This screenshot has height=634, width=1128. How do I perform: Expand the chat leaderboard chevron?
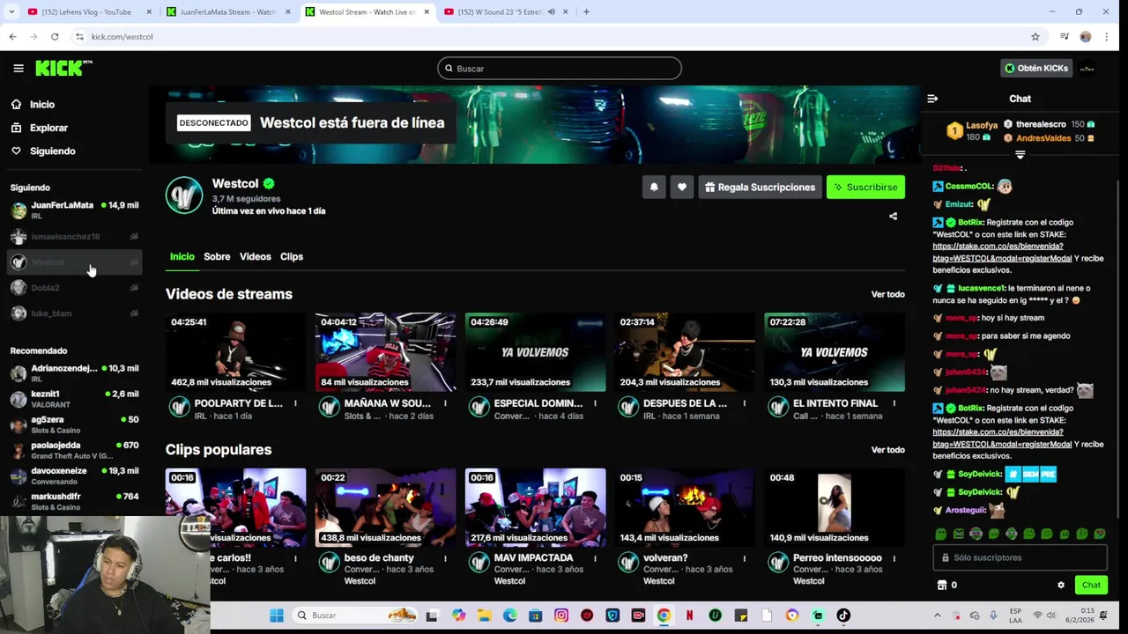(x=1020, y=155)
